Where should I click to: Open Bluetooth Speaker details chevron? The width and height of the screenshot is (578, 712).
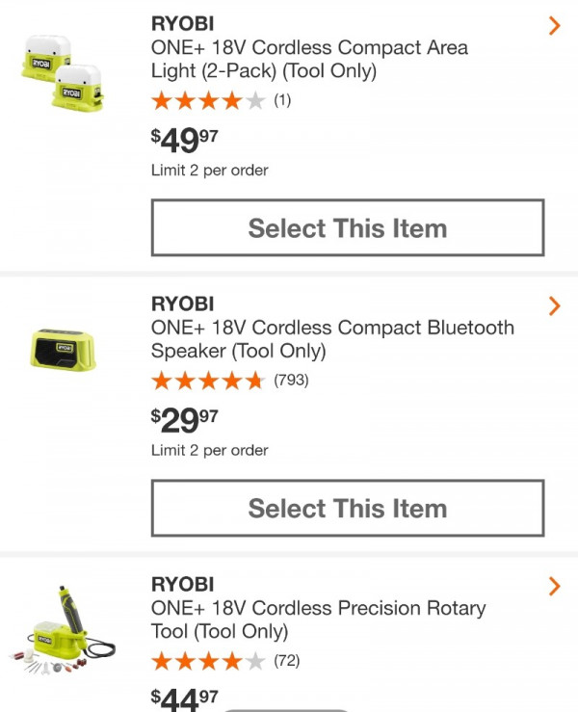(x=554, y=306)
